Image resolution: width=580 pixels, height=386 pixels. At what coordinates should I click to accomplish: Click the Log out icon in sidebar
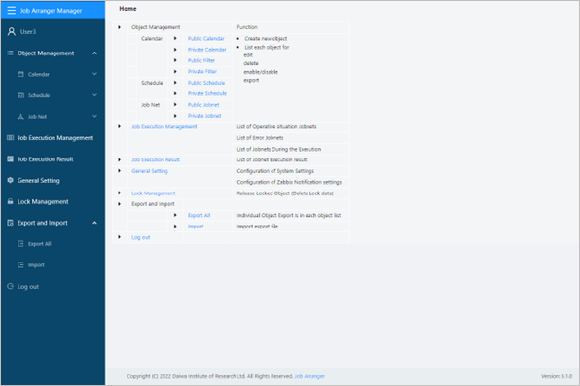(10, 286)
